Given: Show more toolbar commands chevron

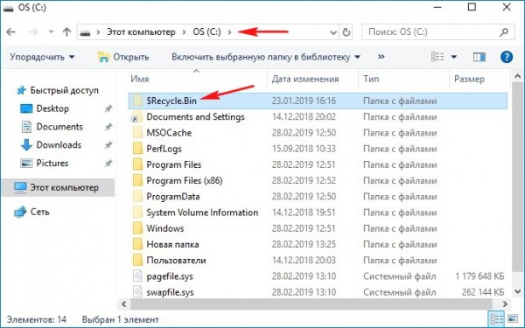Looking at the screenshot, I should point(381,57).
